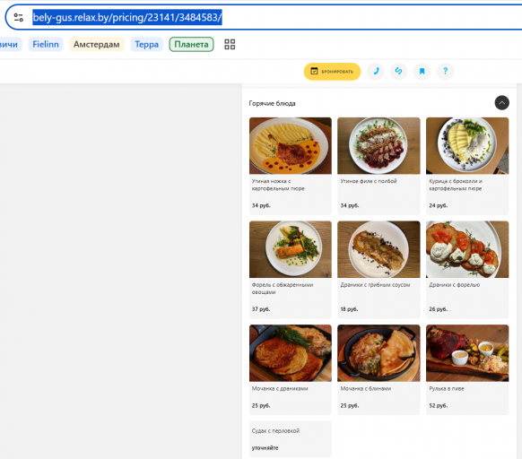
Task: Open the Утиная ножка dish photo
Action: coord(291,145)
